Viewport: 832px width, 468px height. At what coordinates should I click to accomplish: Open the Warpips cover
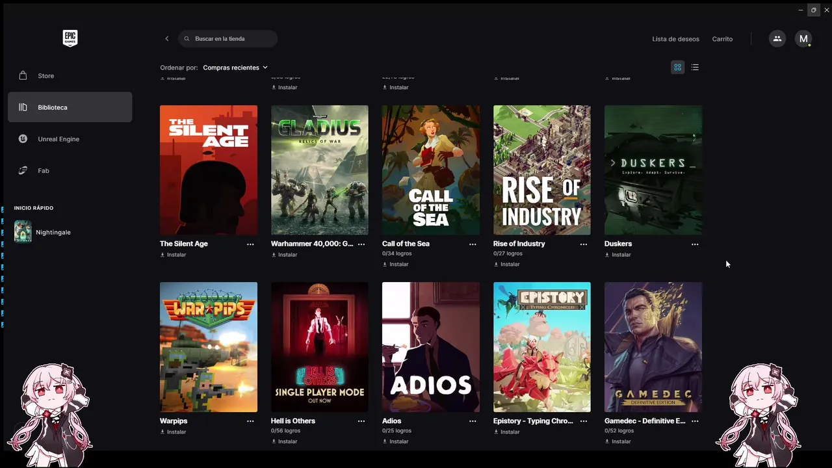pos(209,347)
